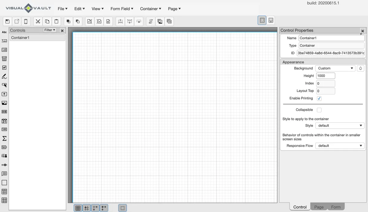Select the Cut tool in the toolbar
This screenshot has height=212, width=368.
pyautogui.click(x=38, y=21)
